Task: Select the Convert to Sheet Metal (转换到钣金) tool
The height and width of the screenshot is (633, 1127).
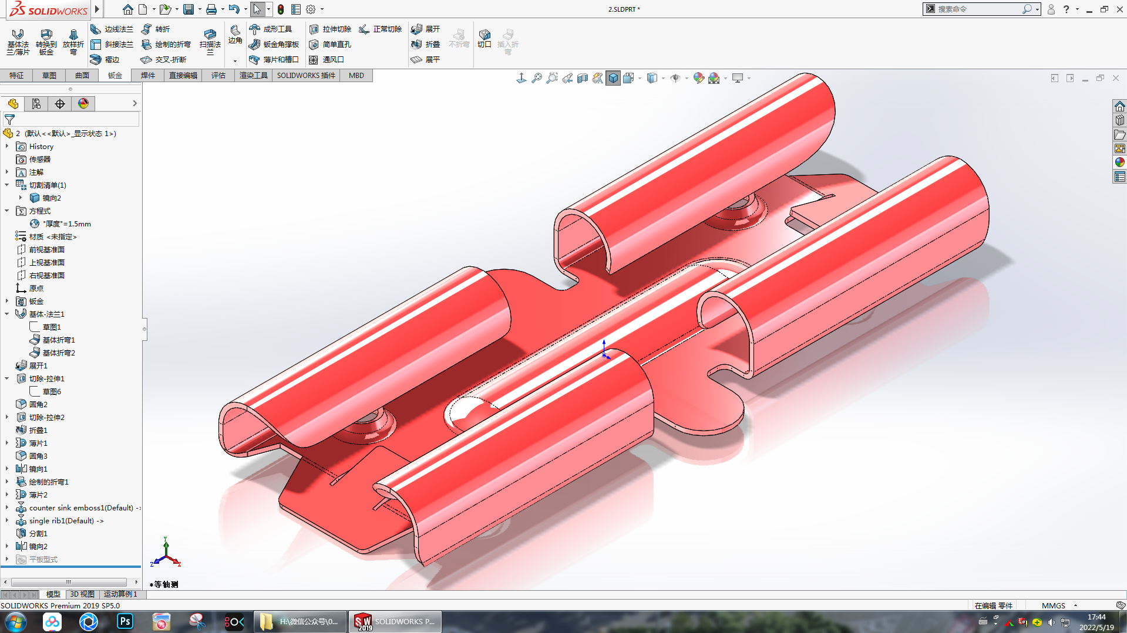Action: 46,42
